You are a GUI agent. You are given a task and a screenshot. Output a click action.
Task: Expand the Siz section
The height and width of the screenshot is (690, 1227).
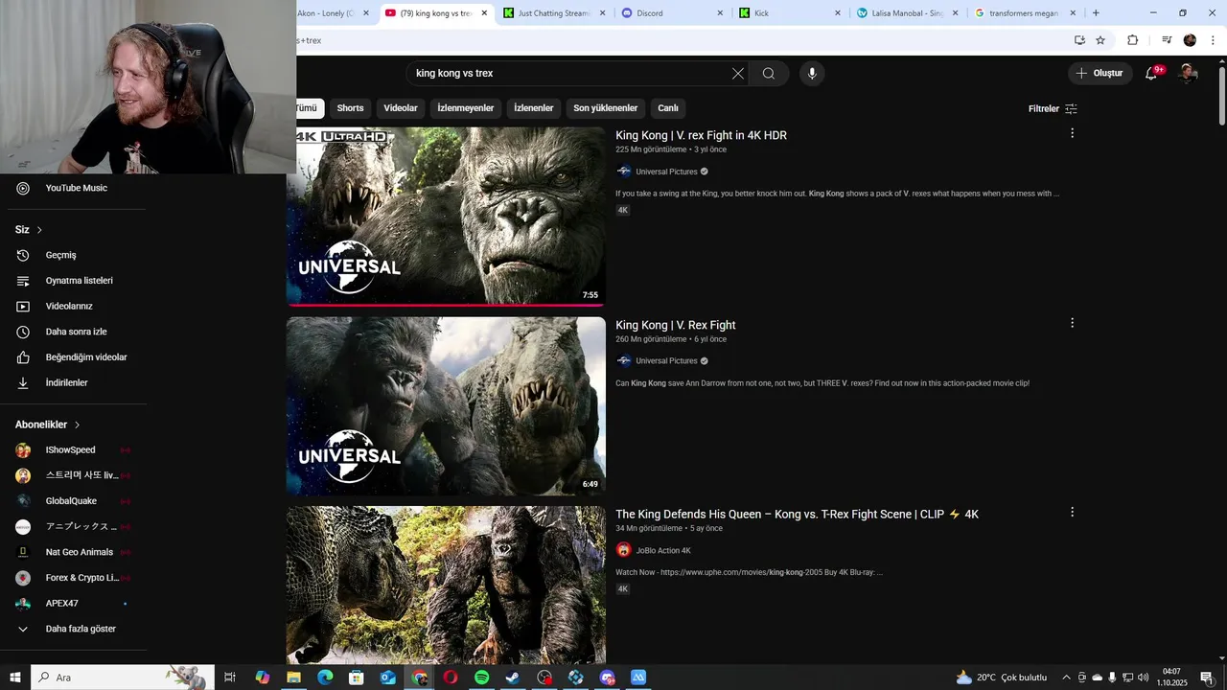pos(29,230)
